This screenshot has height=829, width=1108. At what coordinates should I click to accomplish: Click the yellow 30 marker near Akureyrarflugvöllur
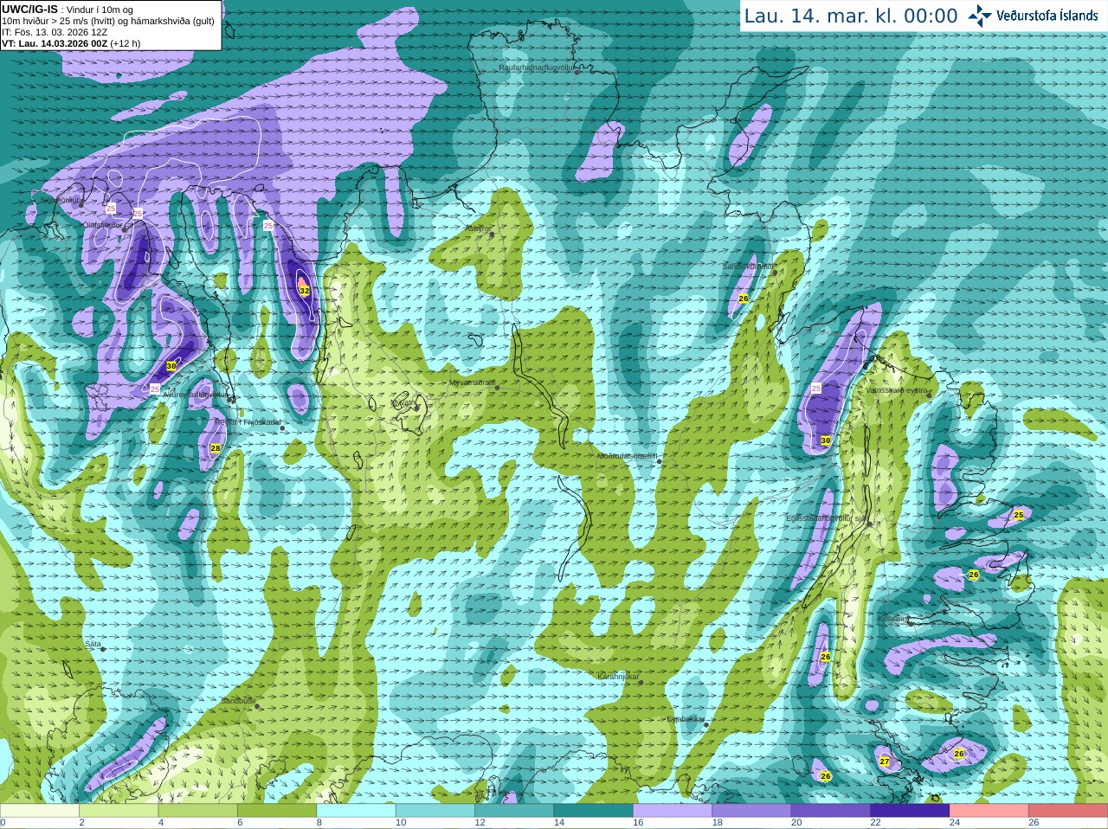click(x=171, y=367)
